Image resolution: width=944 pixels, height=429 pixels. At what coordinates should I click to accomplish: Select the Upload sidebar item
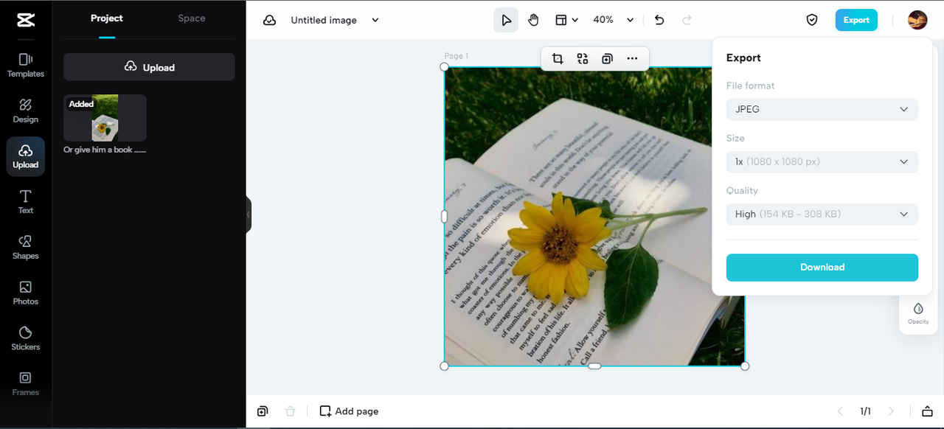tap(25, 156)
